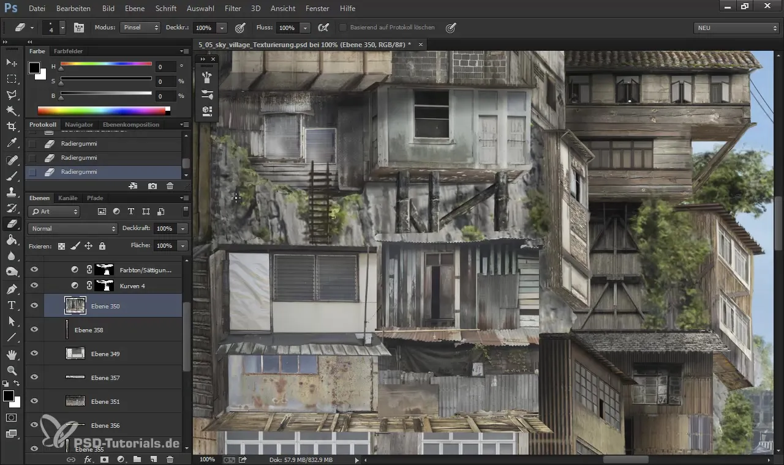The height and width of the screenshot is (465, 784).
Task: Open the Modus Pinsel dropdown
Action: pyautogui.click(x=140, y=28)
